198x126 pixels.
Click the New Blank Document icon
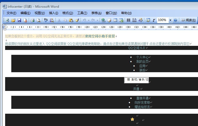click(x=7, y=20)
